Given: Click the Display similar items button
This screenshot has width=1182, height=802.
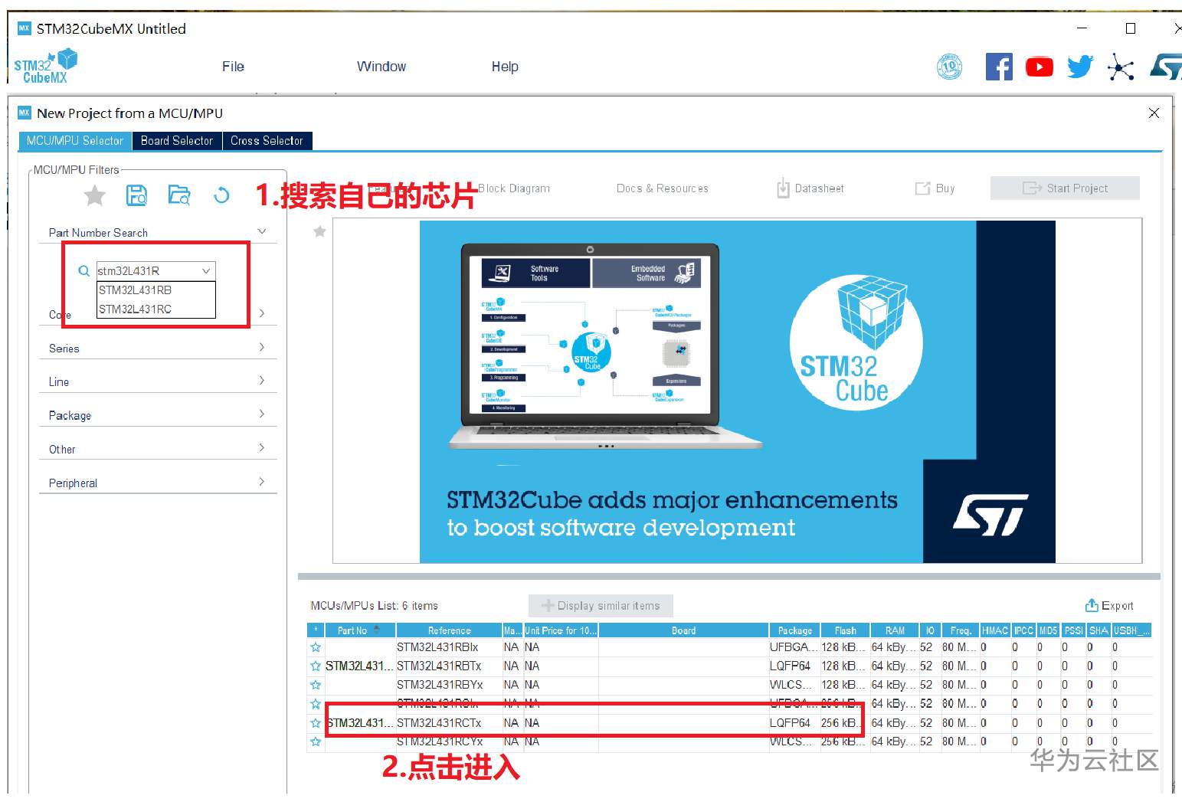Looking at the screenshot, I should [601, 606].
